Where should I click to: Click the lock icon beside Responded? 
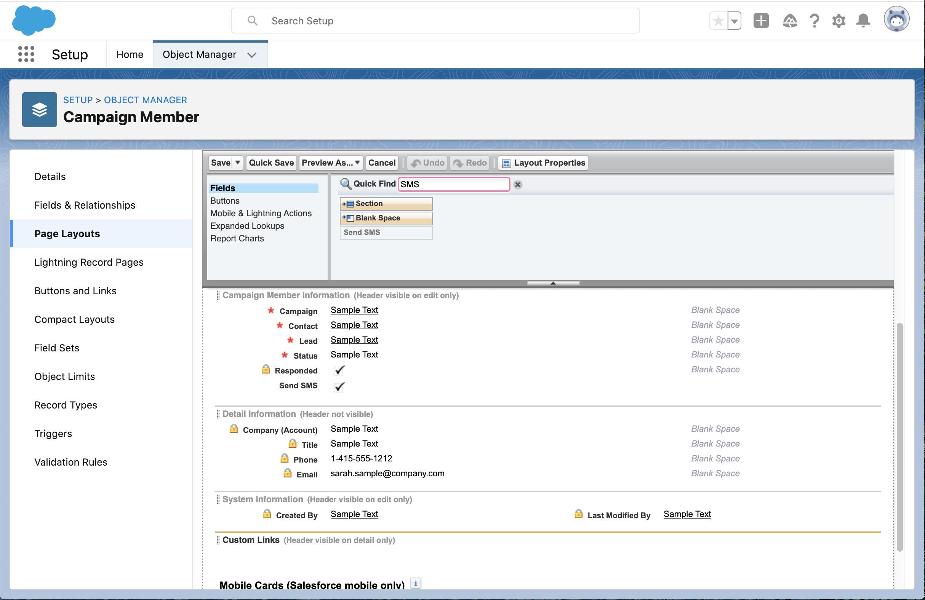[x=266, y=369]
